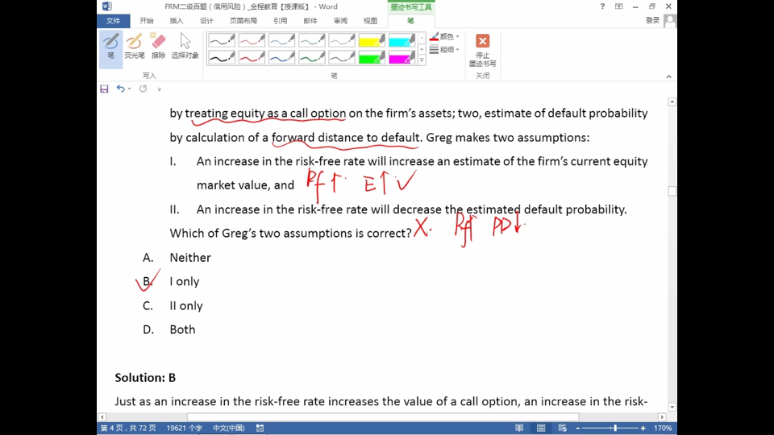Open the 文件 File menu

[x=113, y=21]
